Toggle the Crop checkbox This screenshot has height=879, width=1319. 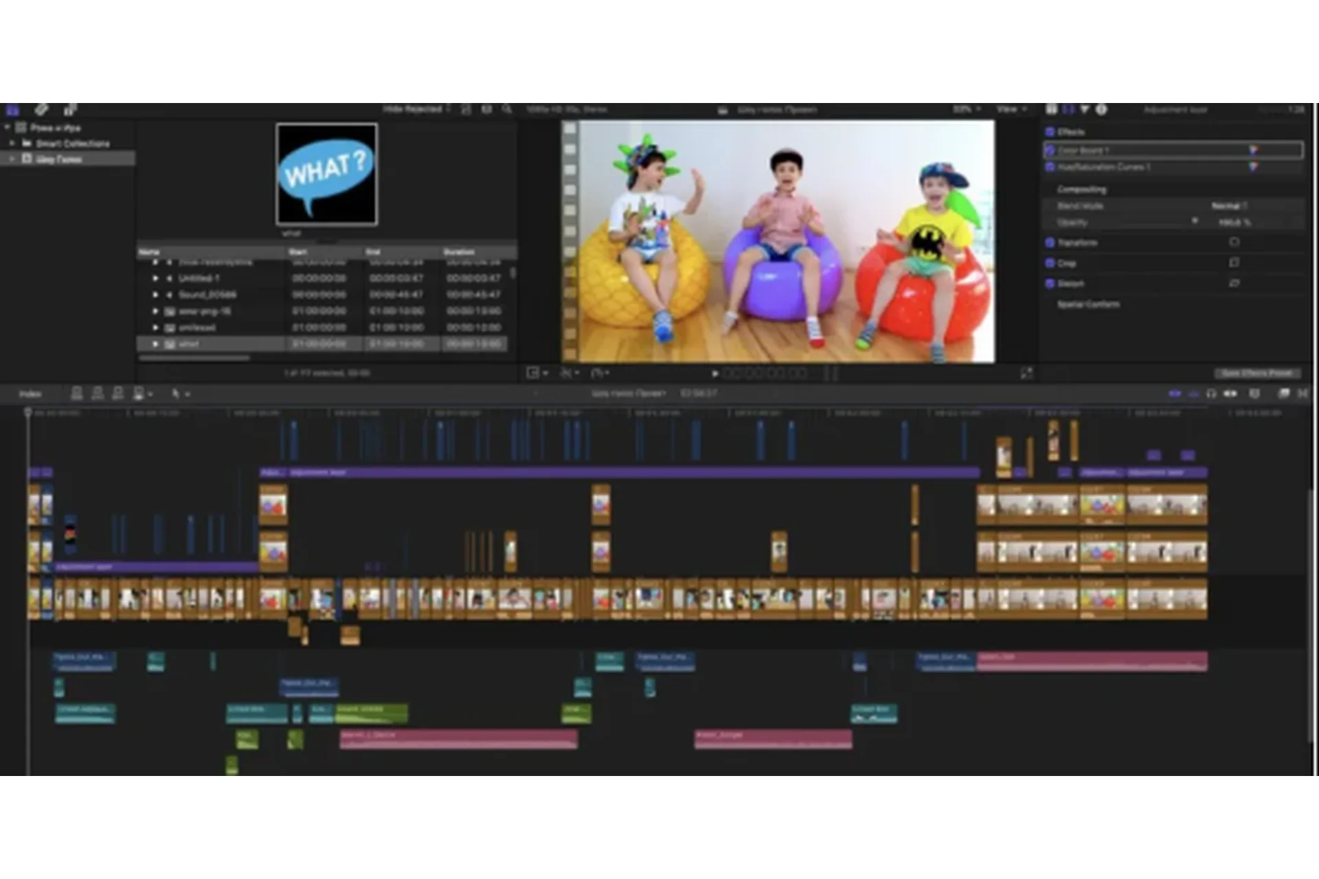pos(1050,263)
